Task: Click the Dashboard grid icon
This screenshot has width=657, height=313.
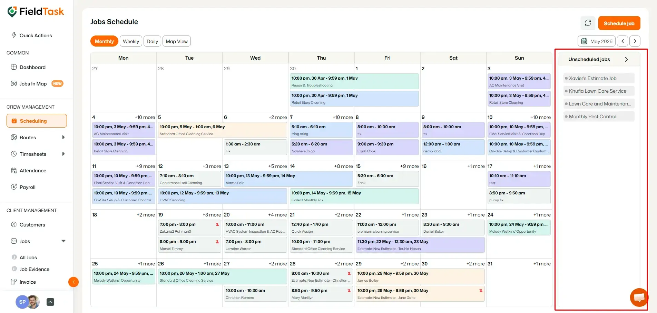Action: [x=14, y=67]
